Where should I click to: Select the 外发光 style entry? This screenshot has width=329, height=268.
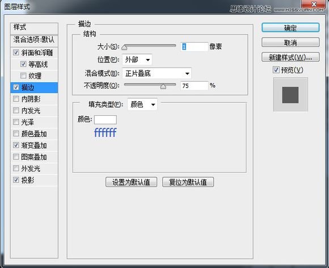(x=34, y=169)
